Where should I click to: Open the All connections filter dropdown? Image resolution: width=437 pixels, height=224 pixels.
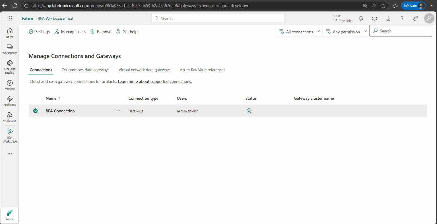[299, 32]
